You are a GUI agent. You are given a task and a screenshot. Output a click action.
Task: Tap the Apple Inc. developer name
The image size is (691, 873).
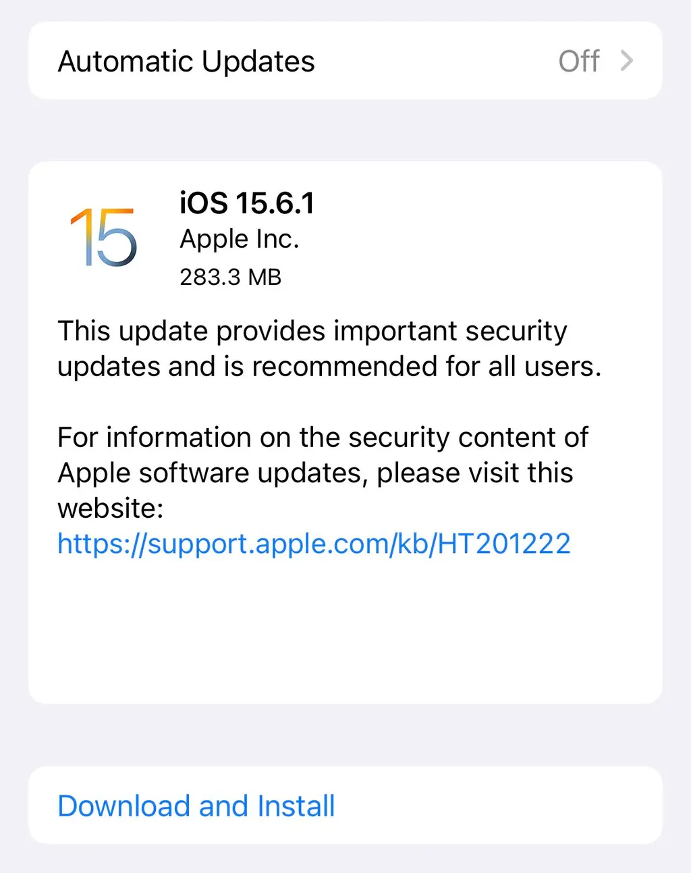(240, 239)
